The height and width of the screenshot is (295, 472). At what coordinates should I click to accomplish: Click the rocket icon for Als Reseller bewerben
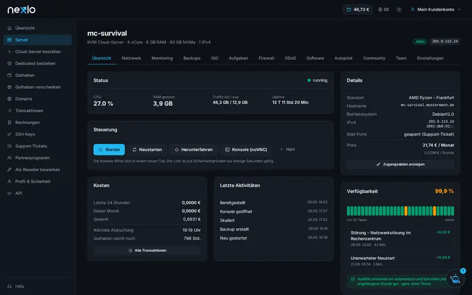[x=9, y=169]
